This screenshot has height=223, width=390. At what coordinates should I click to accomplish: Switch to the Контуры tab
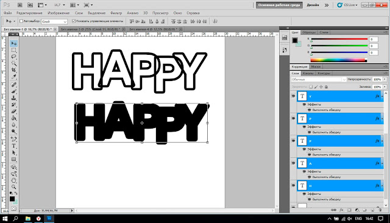point(324,73)
